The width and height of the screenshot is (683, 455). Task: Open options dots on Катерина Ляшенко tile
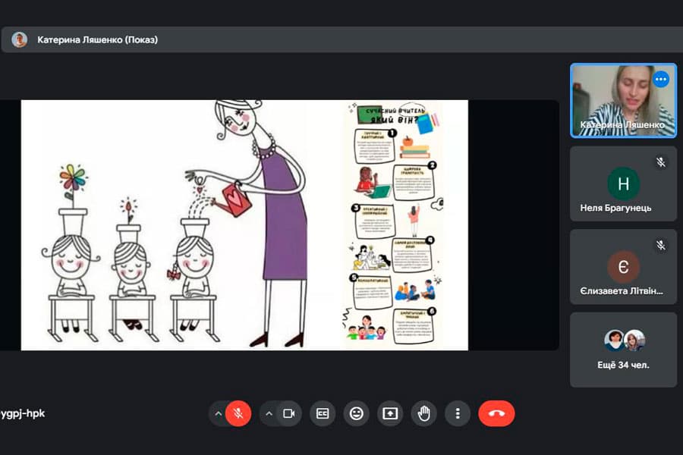point(661,79)
